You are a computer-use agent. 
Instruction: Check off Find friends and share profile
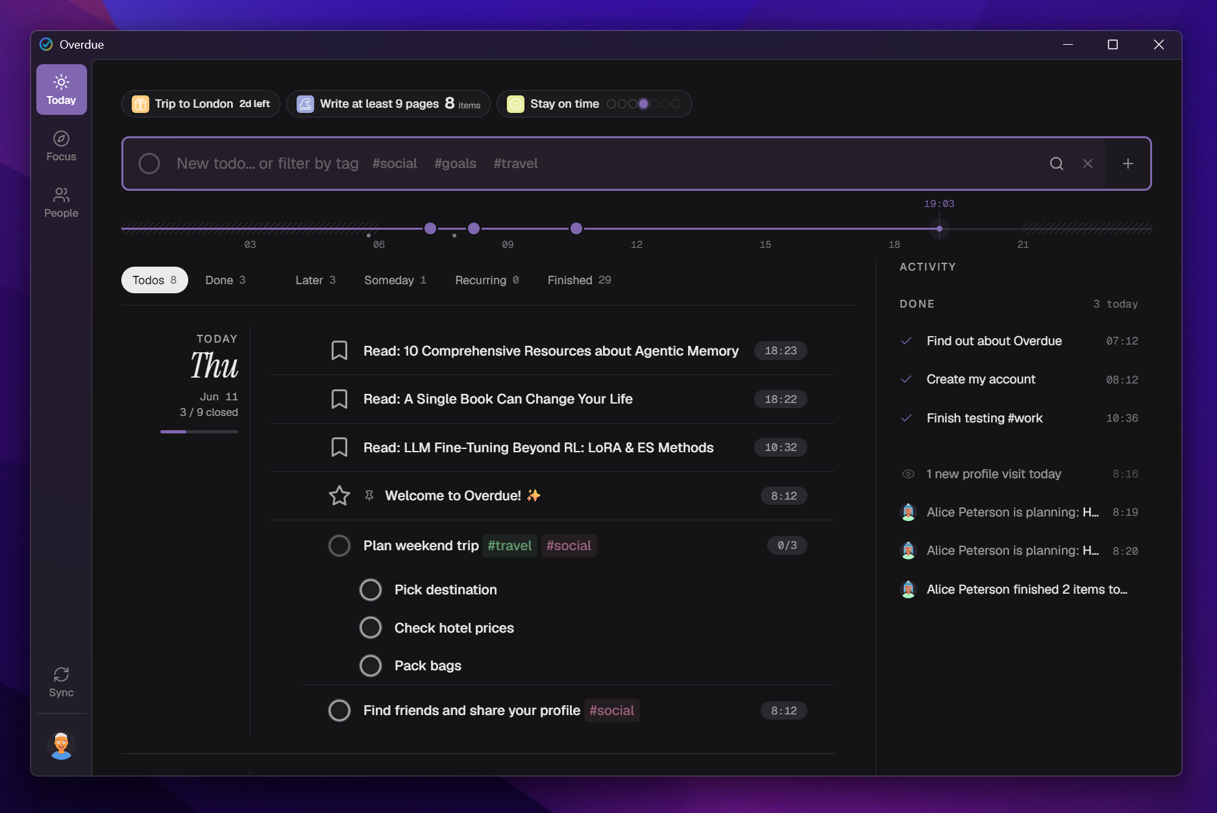tap(339, 710)
